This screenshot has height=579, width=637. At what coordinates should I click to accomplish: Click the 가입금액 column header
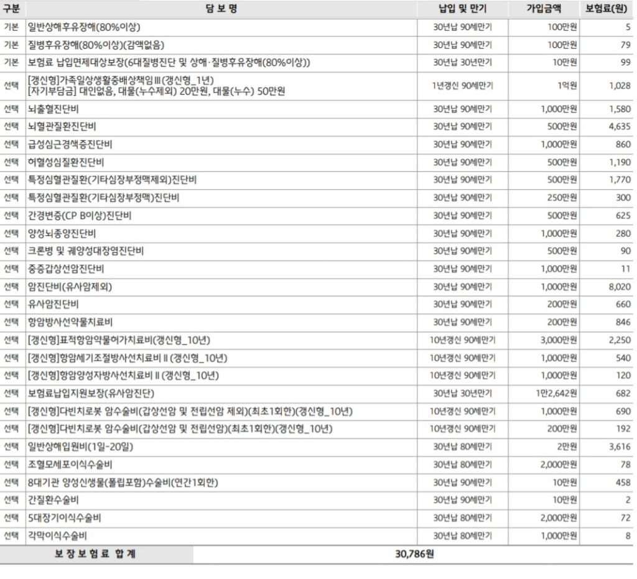tap(544, 9)
